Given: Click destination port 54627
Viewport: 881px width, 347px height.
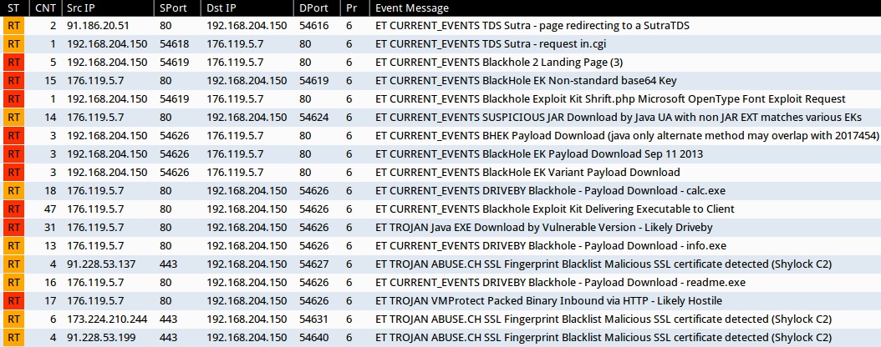Looking at the screenshot, I should (x=314, y=264).
